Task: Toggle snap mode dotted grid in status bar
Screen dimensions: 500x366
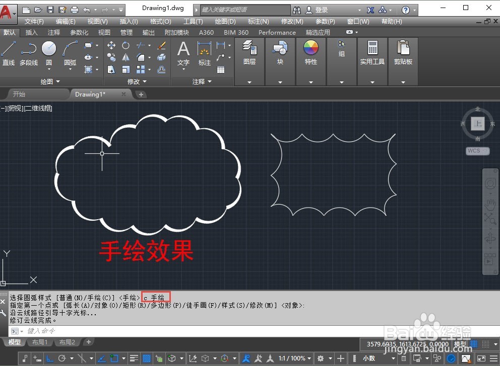Action: (486, 344)
